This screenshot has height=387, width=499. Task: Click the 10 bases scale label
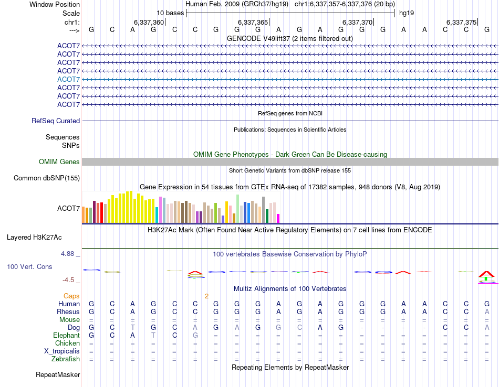point(170,13)
